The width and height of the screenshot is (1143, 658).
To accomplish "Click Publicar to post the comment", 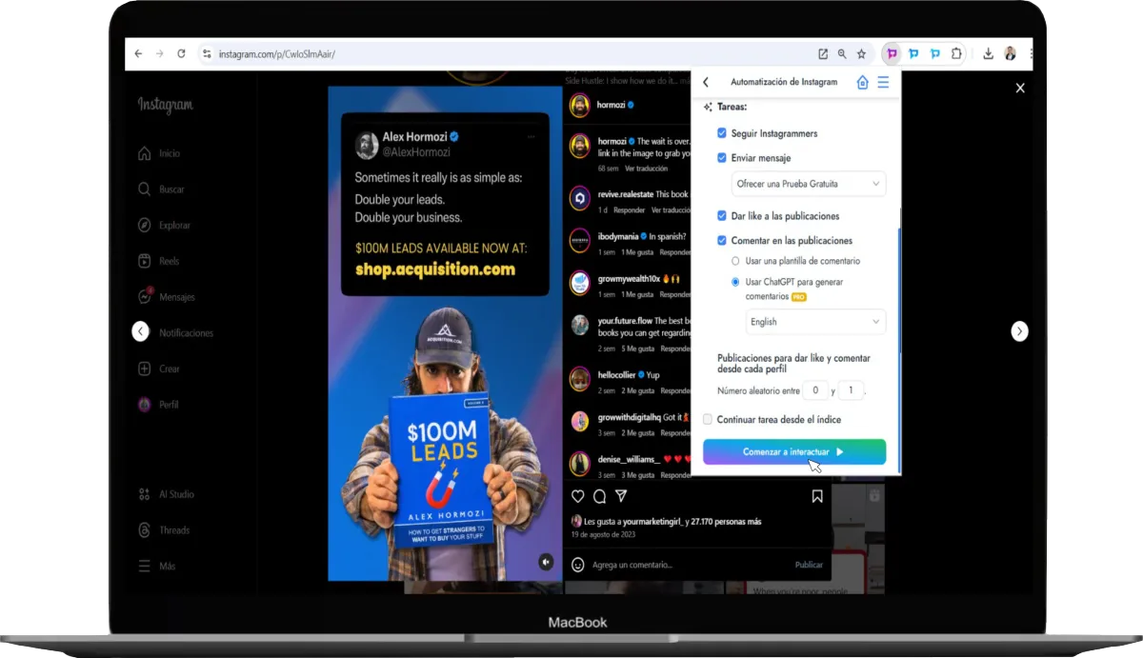I will 809,565.
